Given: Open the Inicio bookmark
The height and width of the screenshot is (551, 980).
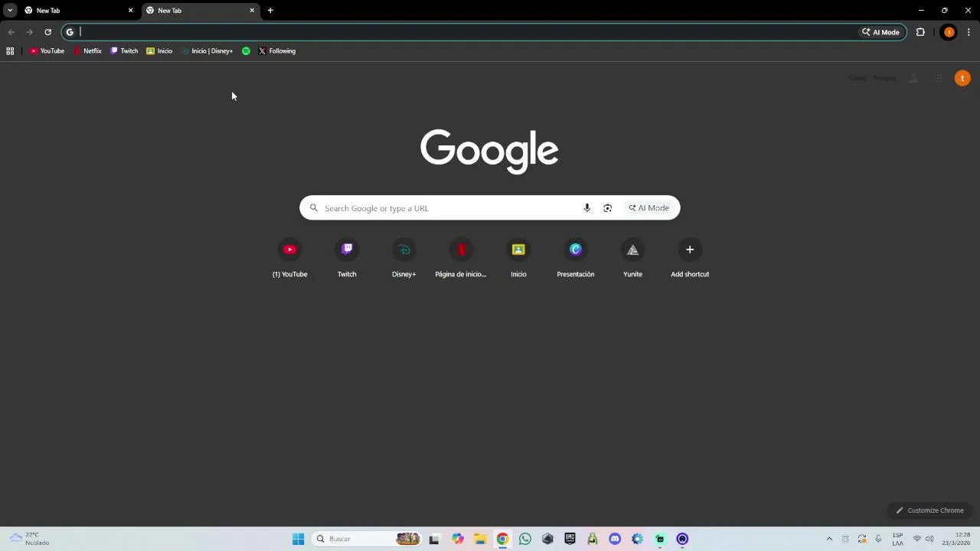Looking at the screenshot, I should (x=159, y=51).
